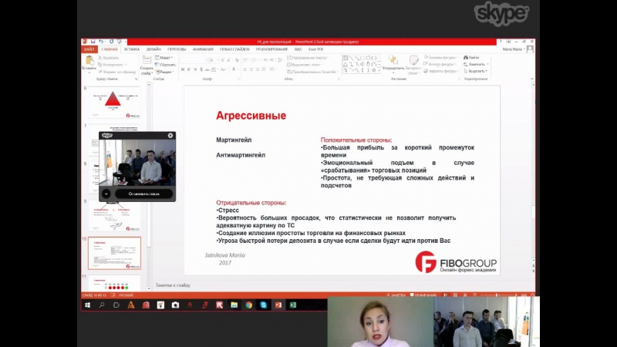Toggle text shadow (S) formatting
This screenshot has height=347, width=617.
[x=201, y=69]
